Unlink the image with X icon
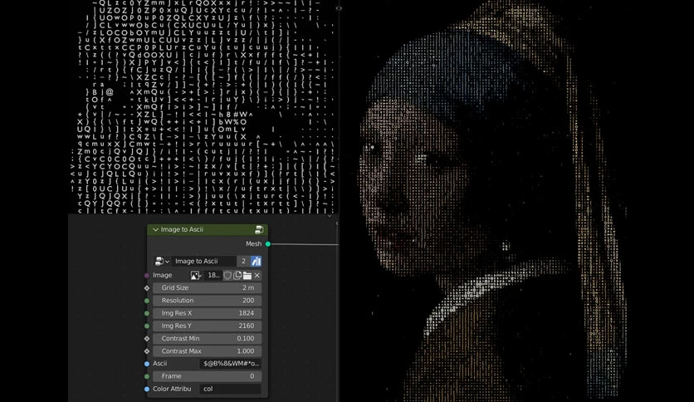This screenshot has width=694, height=402. [x=257, y=276]
